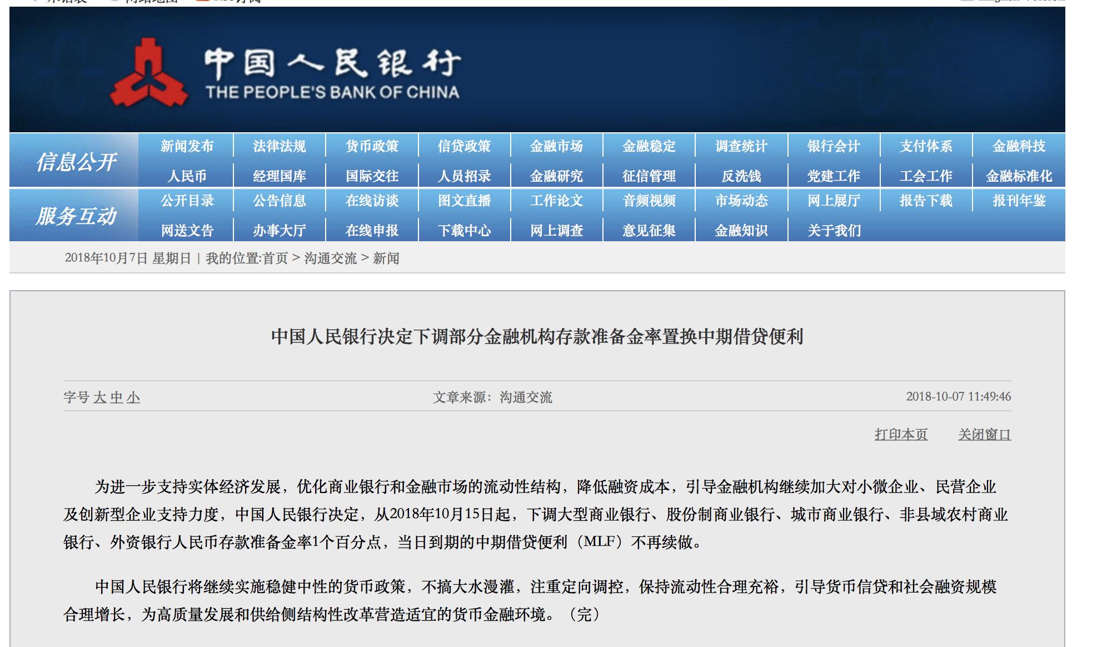The height and width of the screenshot is (647, 1097).
Task: Go to 货币政策 page
Action: [372, 146]
